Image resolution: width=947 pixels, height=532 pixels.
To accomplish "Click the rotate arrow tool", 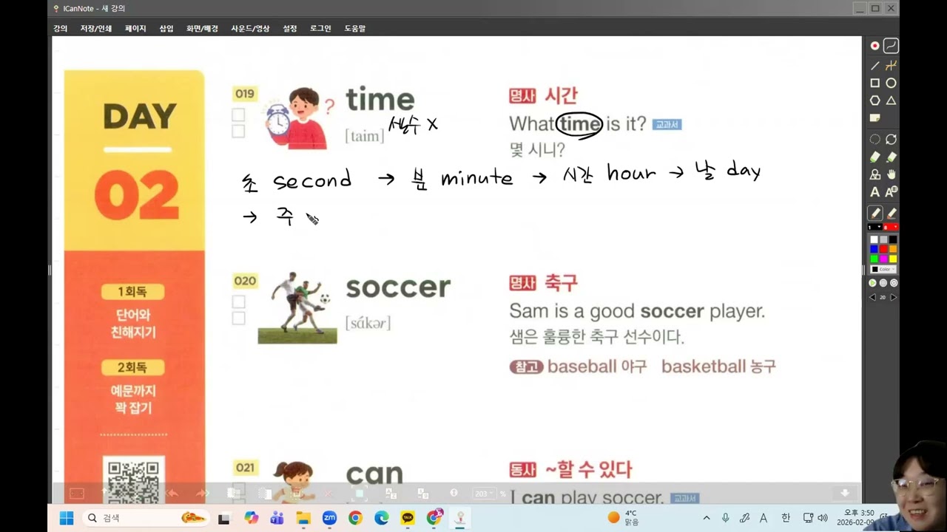I will click(x=891, y=140).
